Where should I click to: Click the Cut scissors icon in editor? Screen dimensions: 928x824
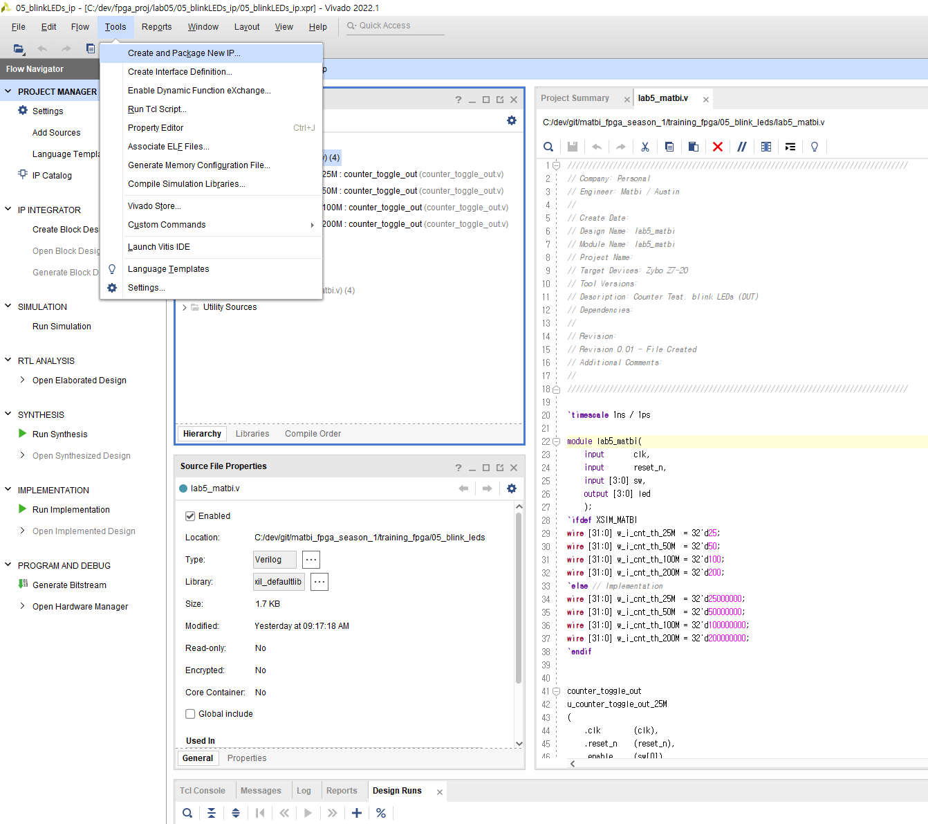(644, 147)
